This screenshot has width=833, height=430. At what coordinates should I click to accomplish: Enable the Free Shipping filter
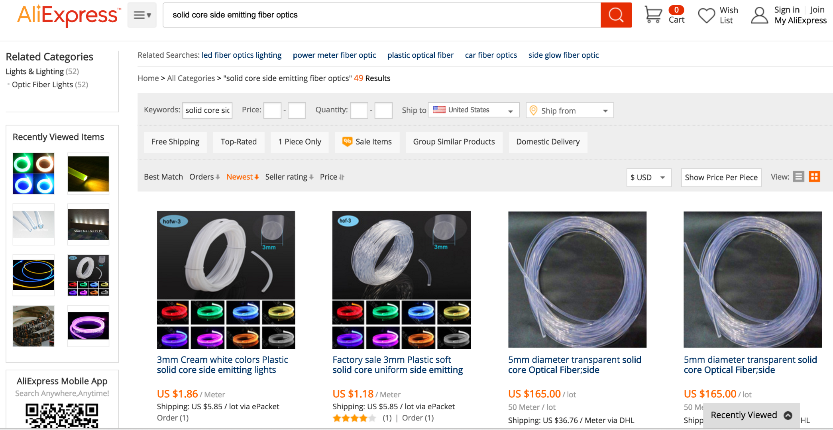(175, 142)
